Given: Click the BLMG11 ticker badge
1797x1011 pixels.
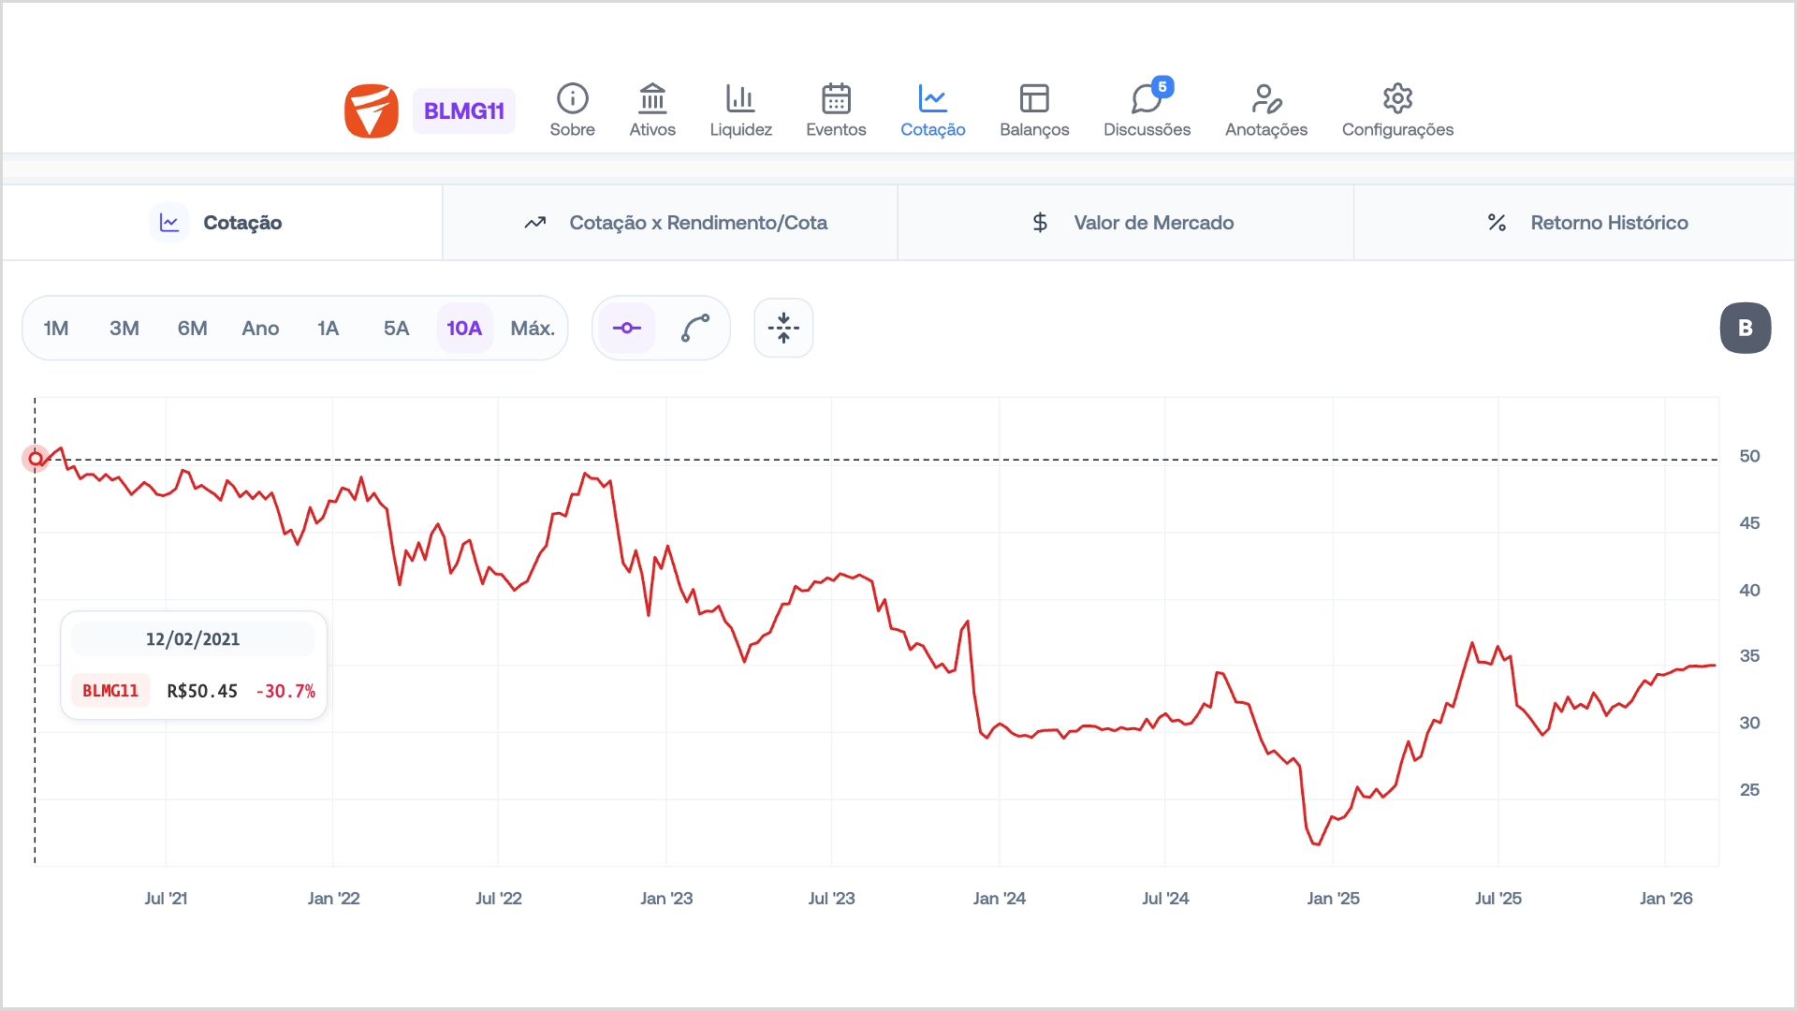Looking at the screenshot, I should click(x=464, y=110).
